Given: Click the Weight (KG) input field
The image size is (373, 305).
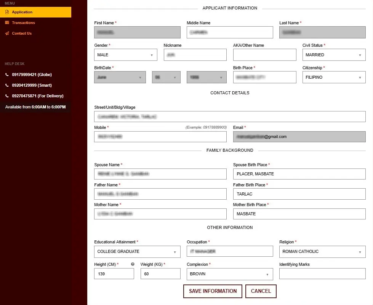Looking at the screenshot, I should [160, 274].
